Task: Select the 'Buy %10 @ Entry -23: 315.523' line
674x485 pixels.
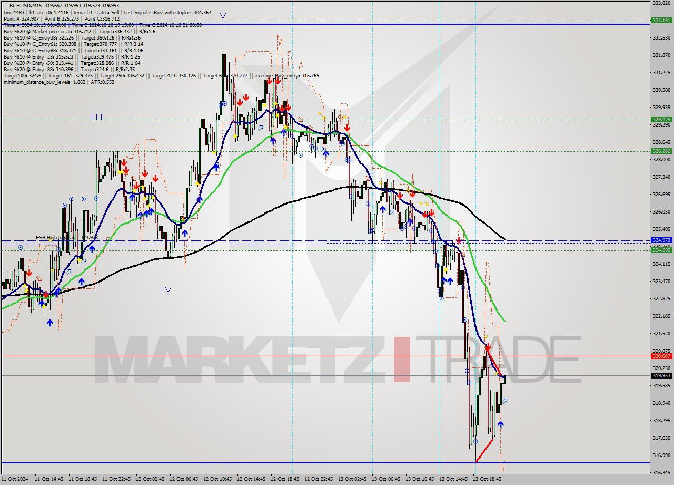Action: (72, 56)
